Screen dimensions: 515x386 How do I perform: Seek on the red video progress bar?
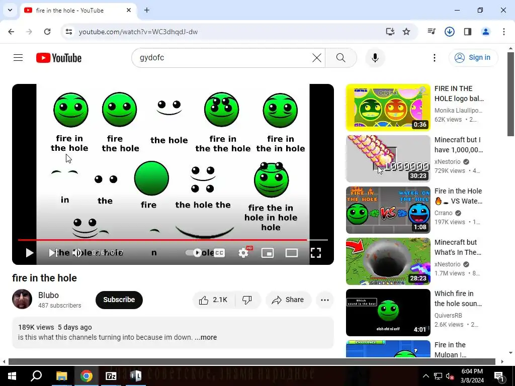(x=173, y=240)
